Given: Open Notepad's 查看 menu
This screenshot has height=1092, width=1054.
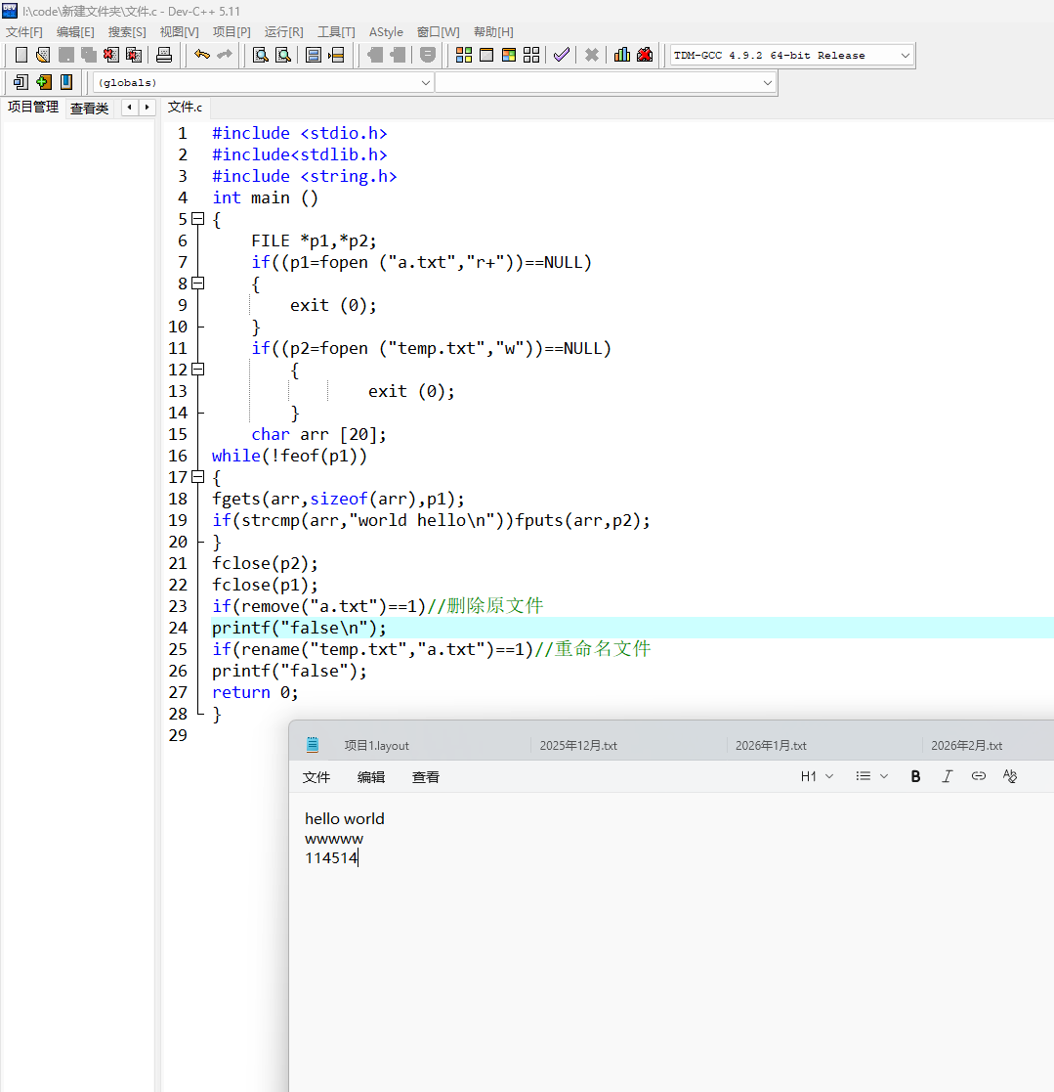Looking at the screenshot, I should (x=426, y=777).
